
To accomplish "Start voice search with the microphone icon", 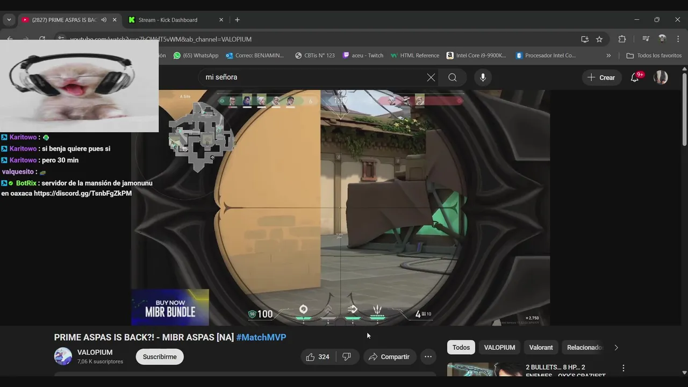I will tap(483, 77).
